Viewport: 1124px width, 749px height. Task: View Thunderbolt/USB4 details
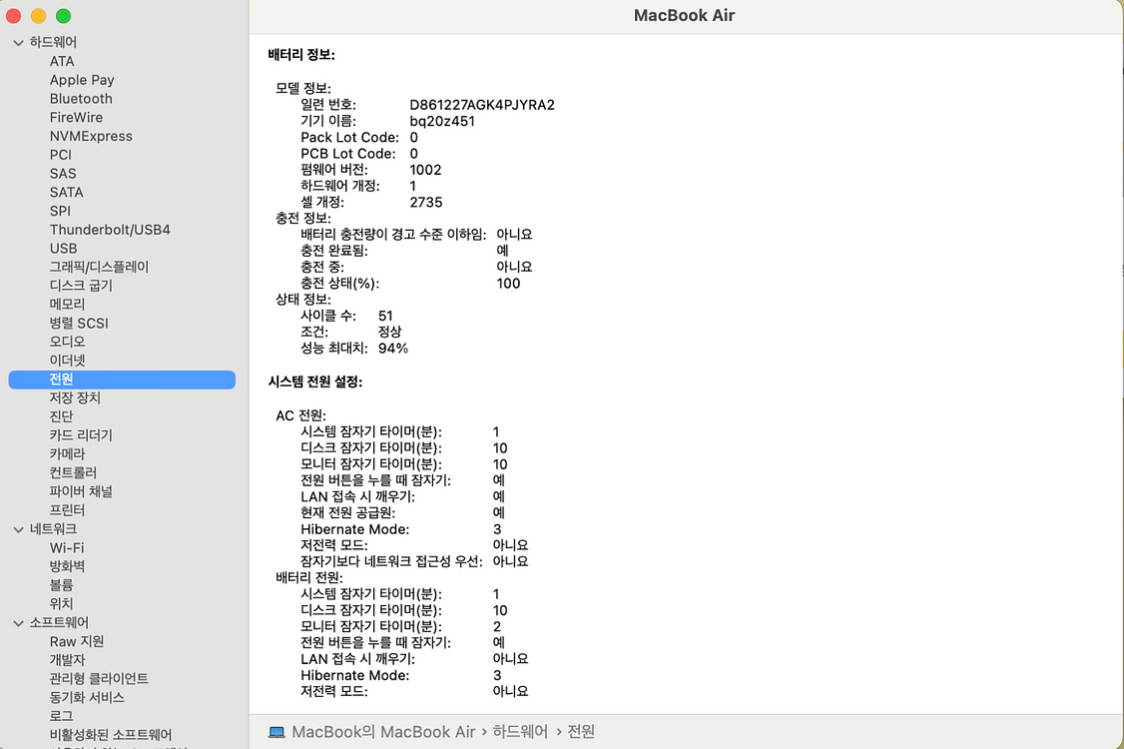click(x=110, y=229)
